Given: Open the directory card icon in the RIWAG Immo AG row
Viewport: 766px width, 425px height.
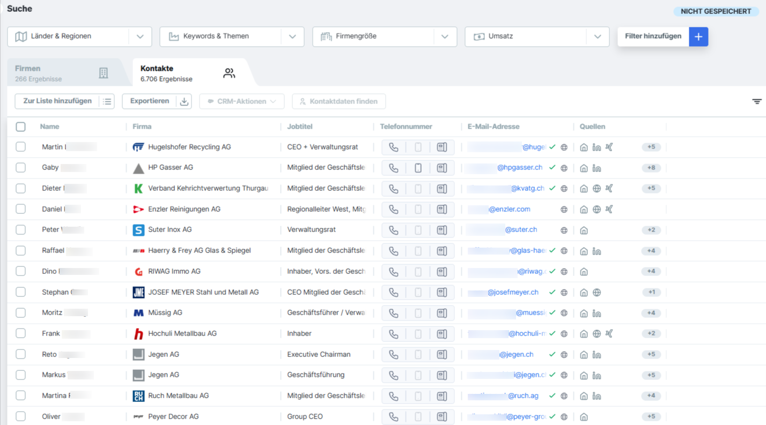Looking at the screenshot, I should click(442, 272).
